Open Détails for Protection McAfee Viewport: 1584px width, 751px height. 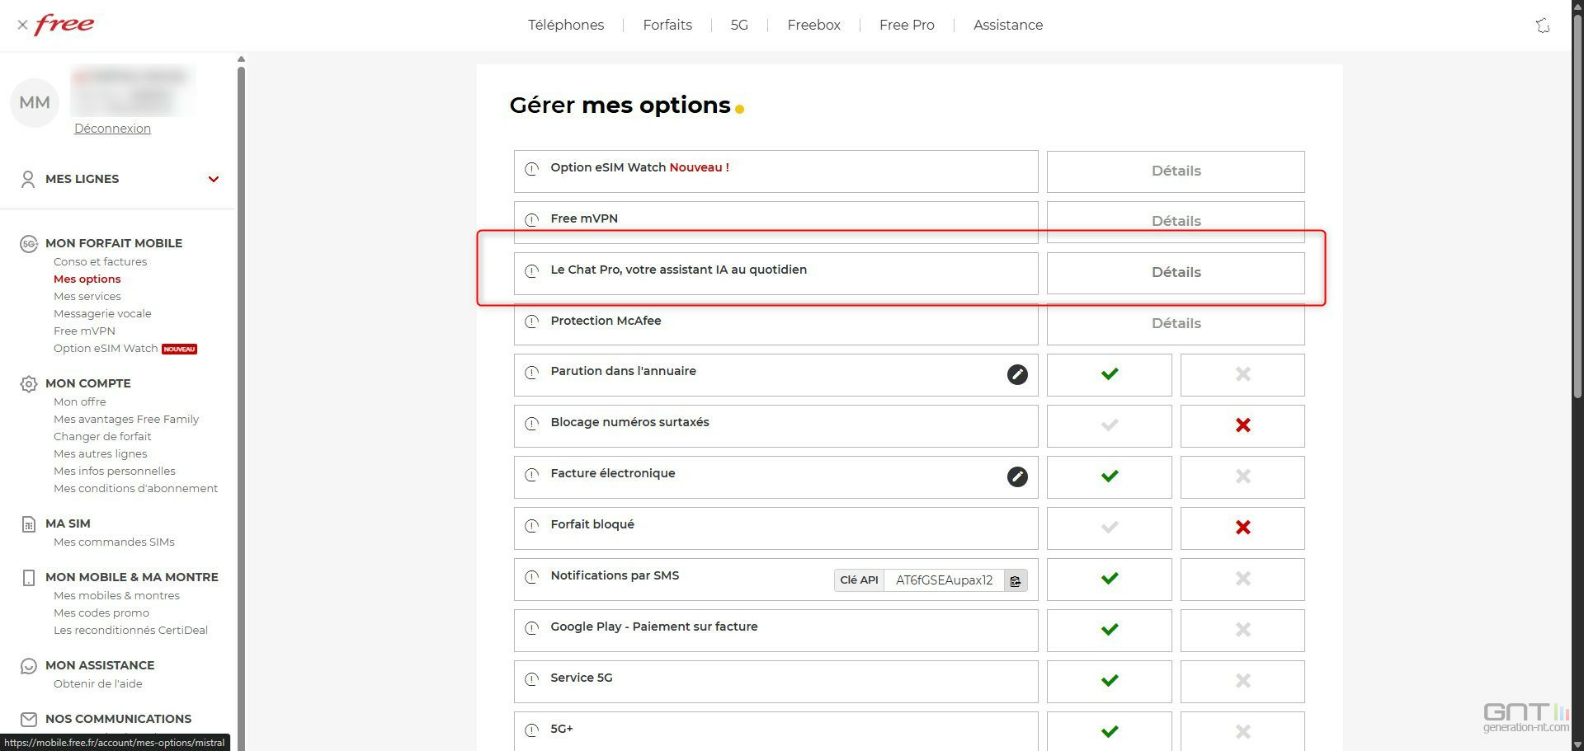coord(1175,324)
